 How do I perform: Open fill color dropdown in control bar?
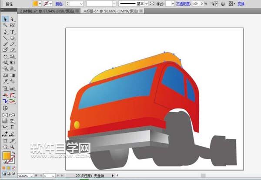click(x=40, y=3)
